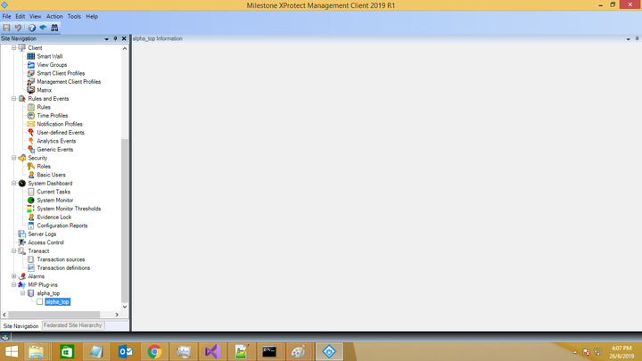The image size is (642, 361).
Task: Click the Save toolbar icon
Action: coord(6,28)
